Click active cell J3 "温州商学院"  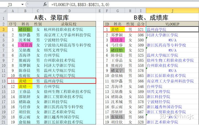tap(172, 29)
